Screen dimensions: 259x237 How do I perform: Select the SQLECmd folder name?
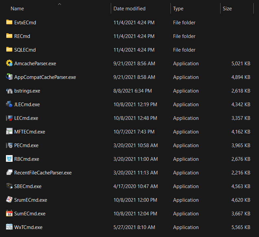25,50
